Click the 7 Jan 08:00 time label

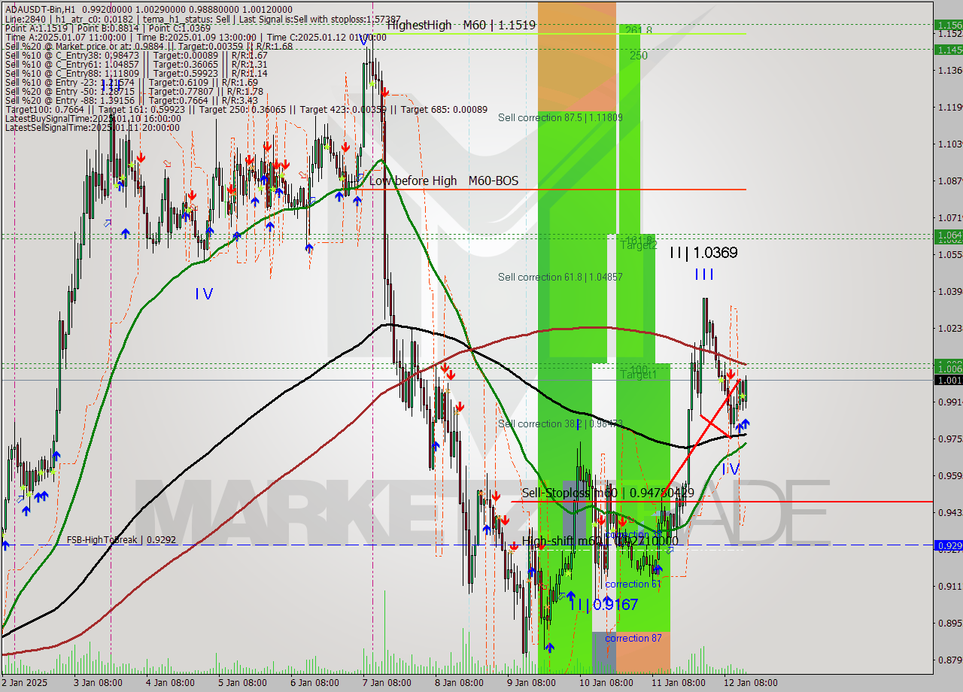click(387, 683)
